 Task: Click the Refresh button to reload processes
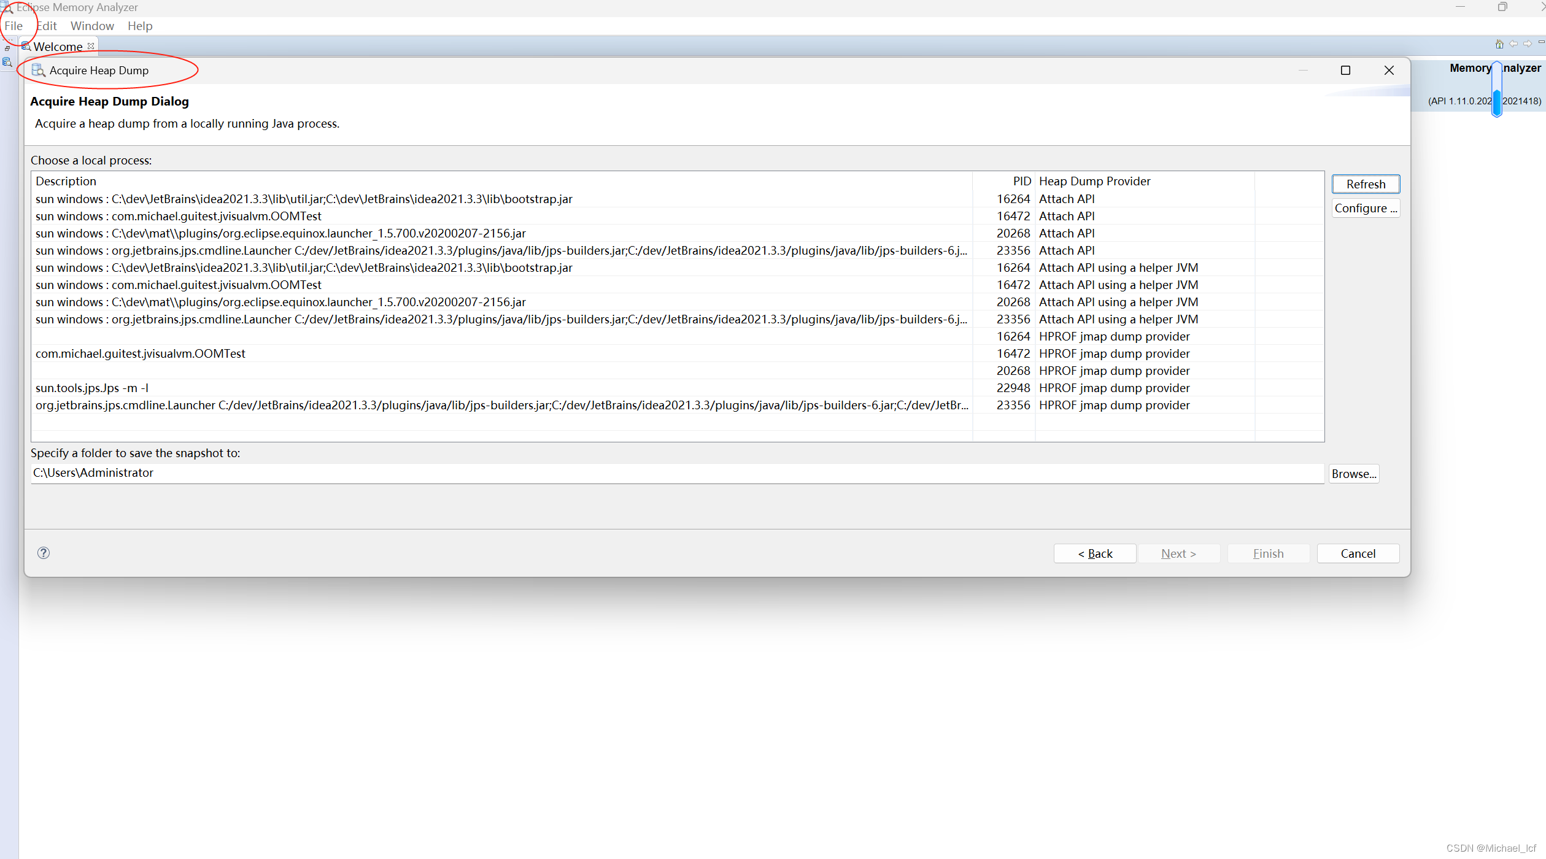pos(1366,183)
